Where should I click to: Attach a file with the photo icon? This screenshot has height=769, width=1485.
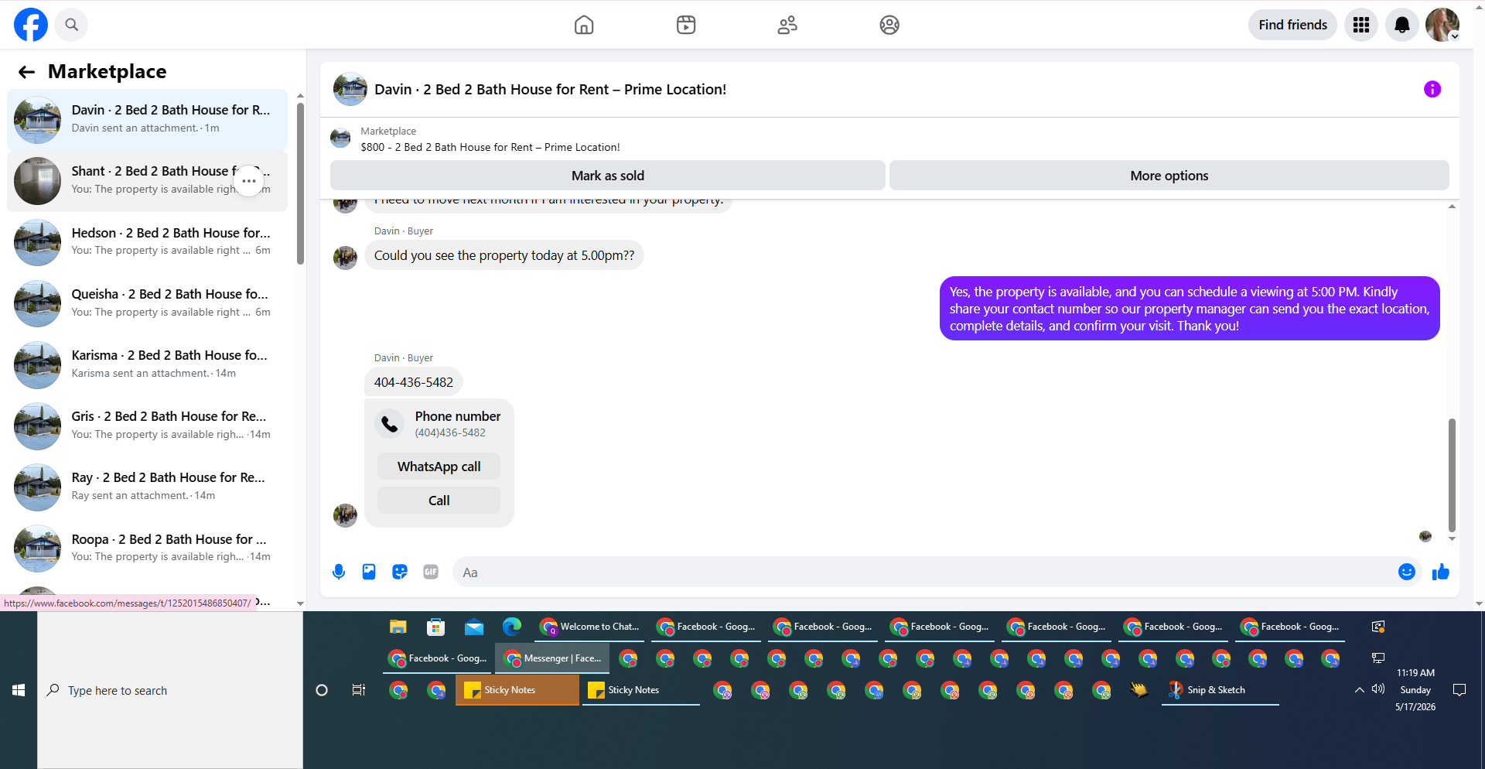[369, 572]
